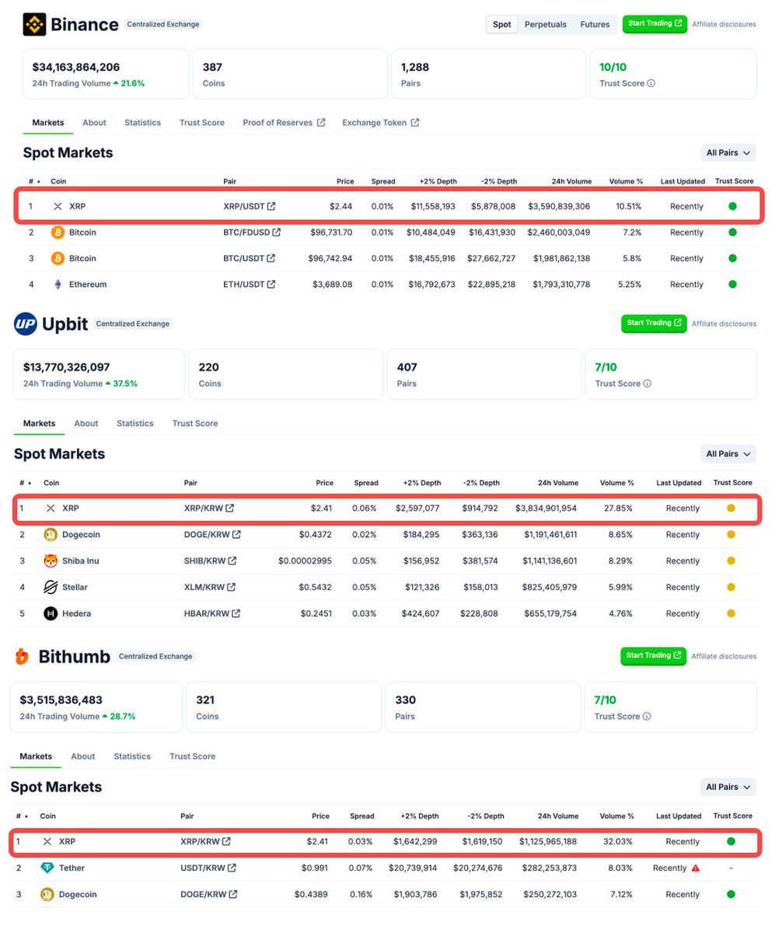Click the red warning icon in the Tether row
782x933 pixels.
click(x=696, y=868)
